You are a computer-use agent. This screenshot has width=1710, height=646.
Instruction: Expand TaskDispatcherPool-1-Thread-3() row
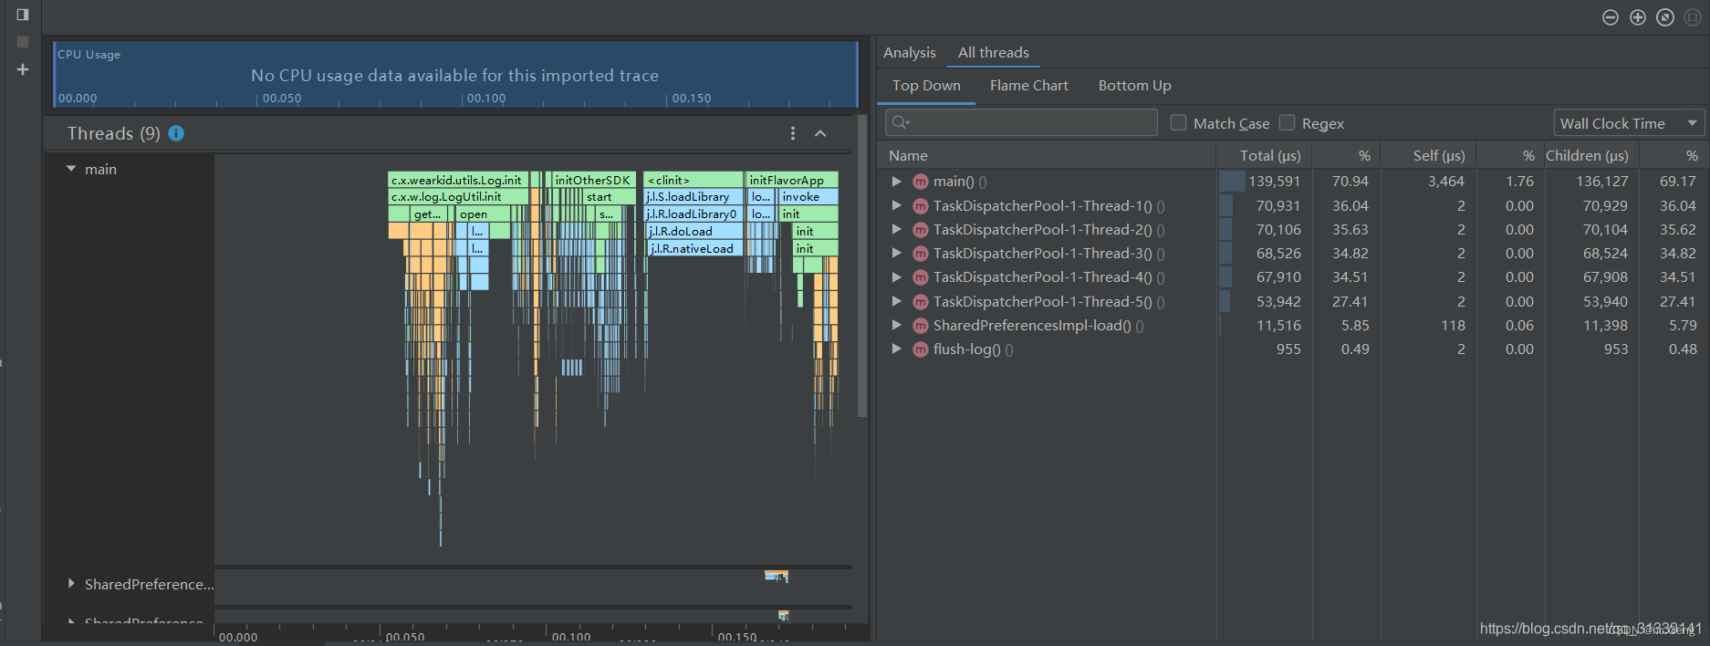pos(896,254)
